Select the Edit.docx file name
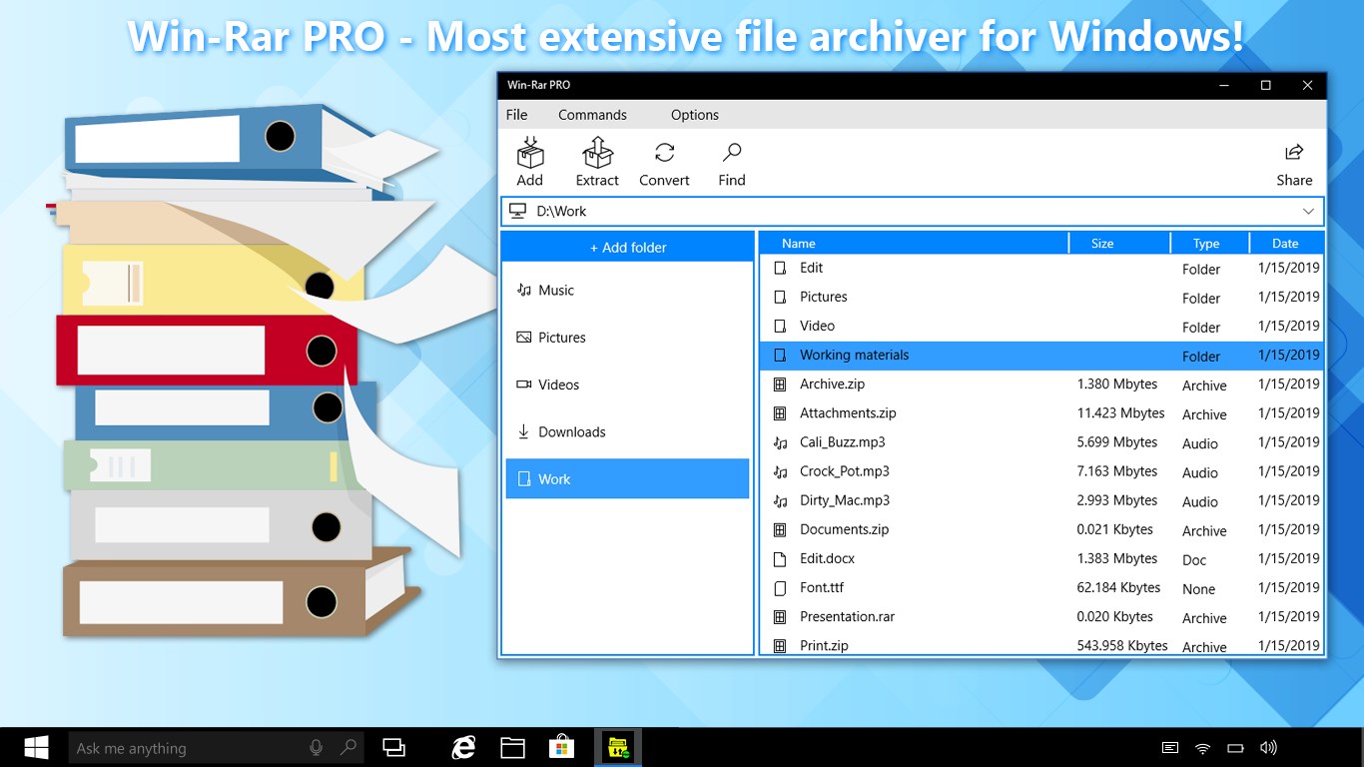 (827, 558)
